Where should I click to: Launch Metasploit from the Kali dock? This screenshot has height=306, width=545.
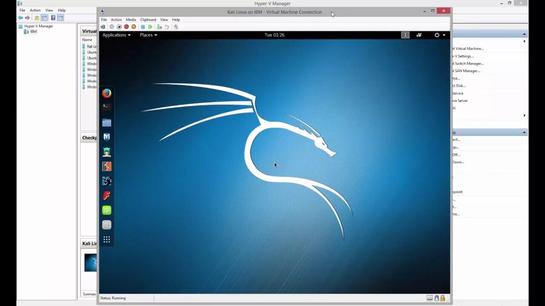(x=107, y=137)
